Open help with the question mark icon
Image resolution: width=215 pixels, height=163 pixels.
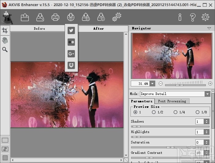pyautogui.click(x=193, y=17)
